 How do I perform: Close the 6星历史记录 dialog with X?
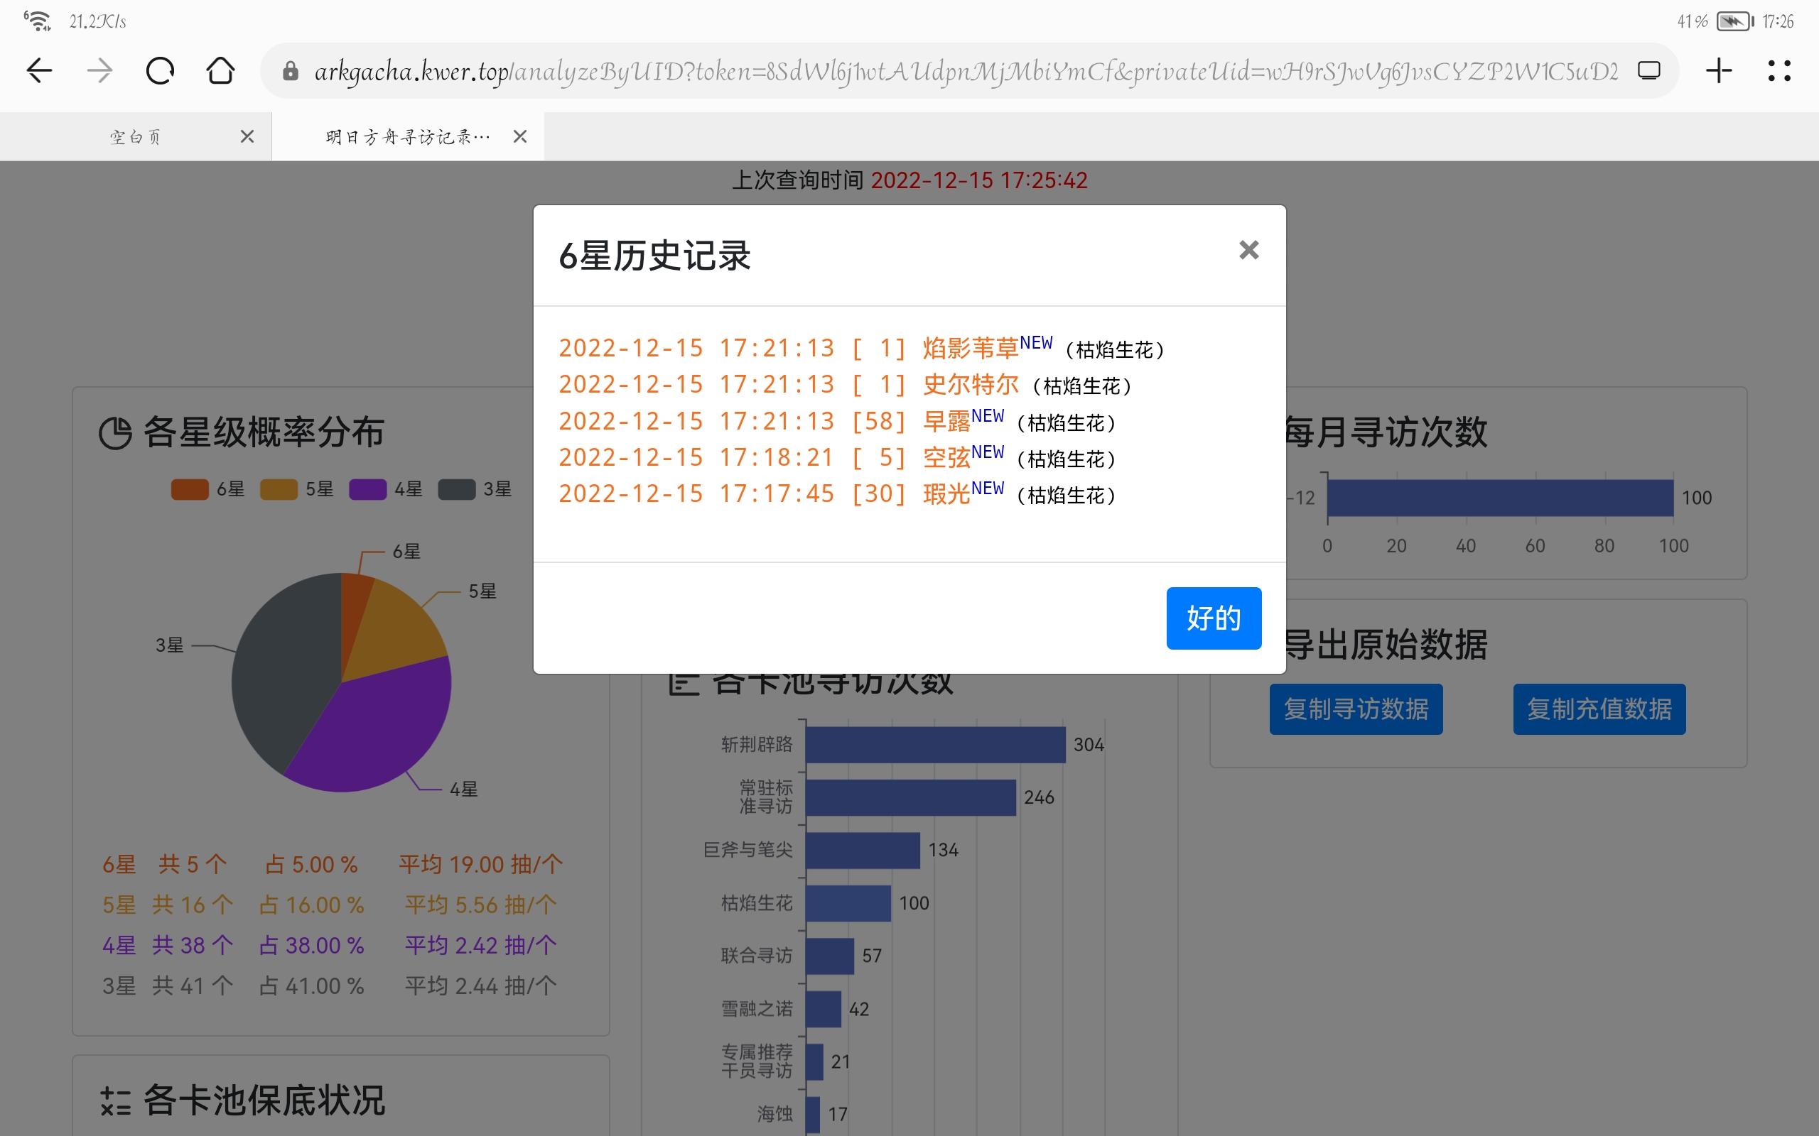coord(1248,250)
